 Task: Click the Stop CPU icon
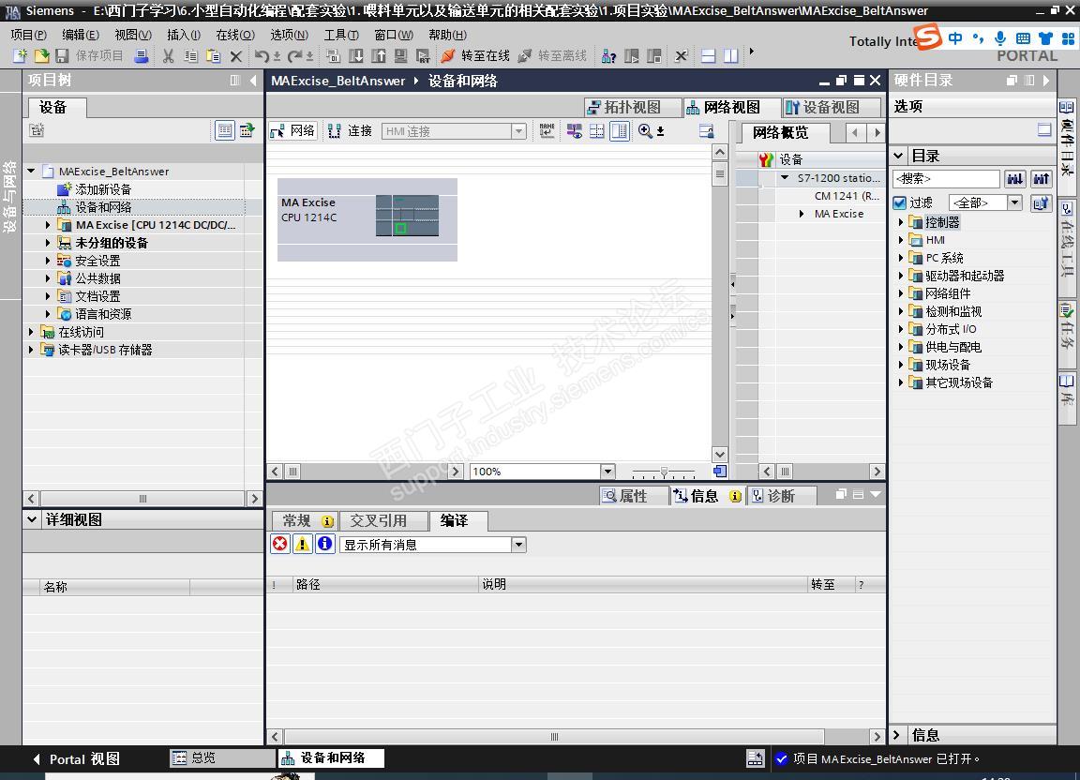[x=654, y=56]
